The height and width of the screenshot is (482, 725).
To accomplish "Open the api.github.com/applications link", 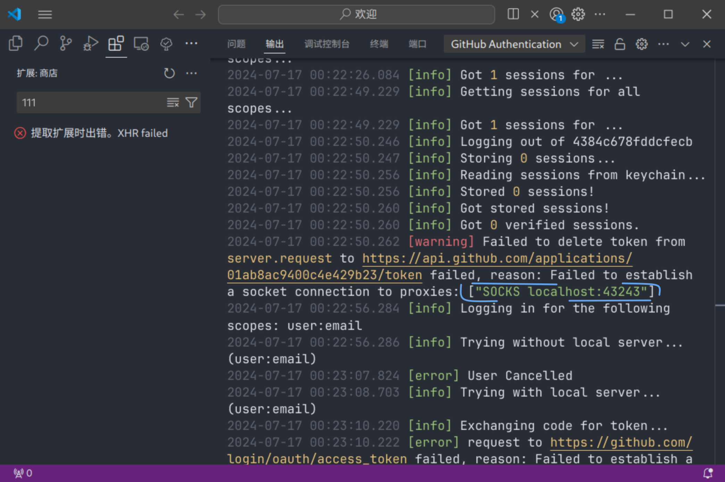I will point(497,259).
